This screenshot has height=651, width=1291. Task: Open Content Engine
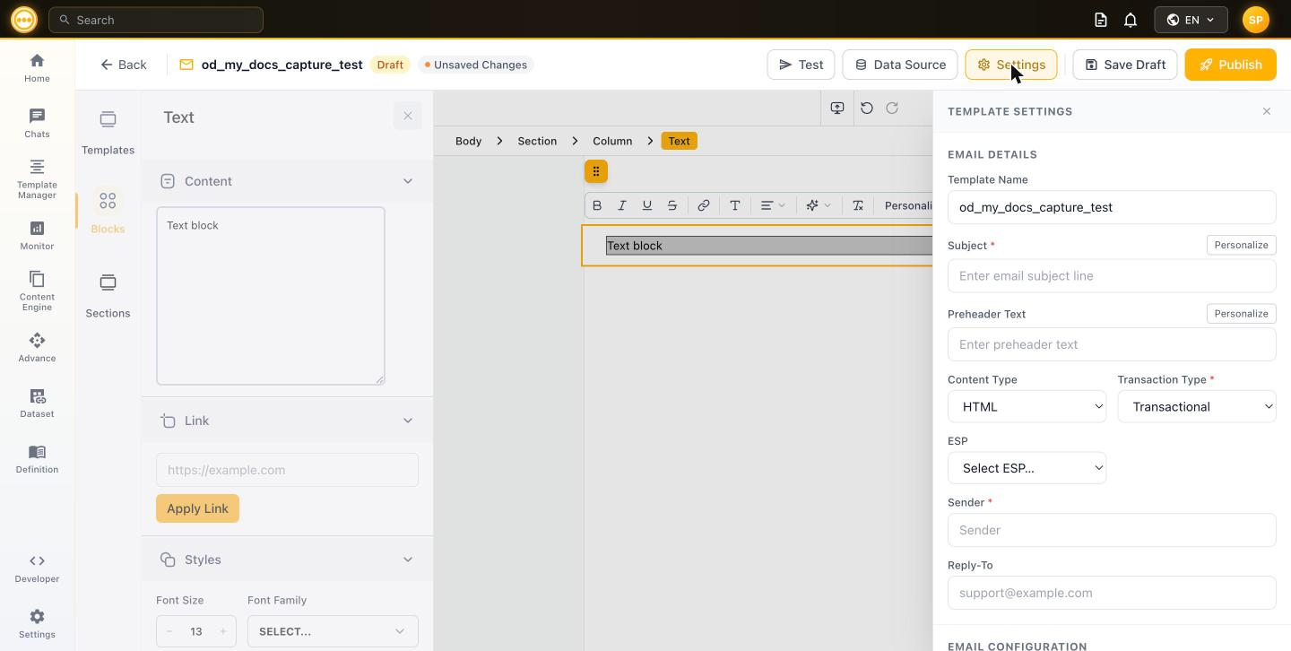37,291
